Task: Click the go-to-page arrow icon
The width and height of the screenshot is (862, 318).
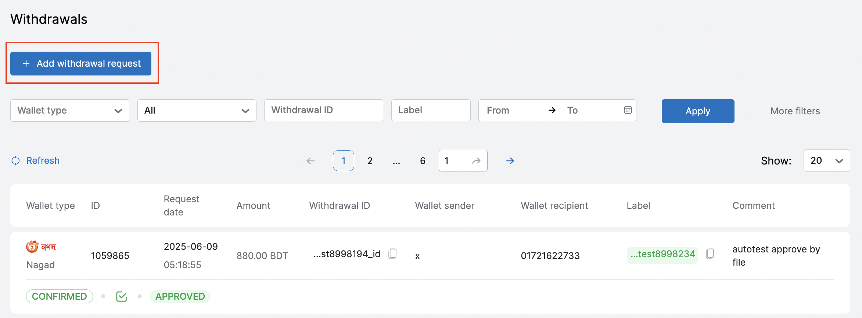Action: pos(476,161)
